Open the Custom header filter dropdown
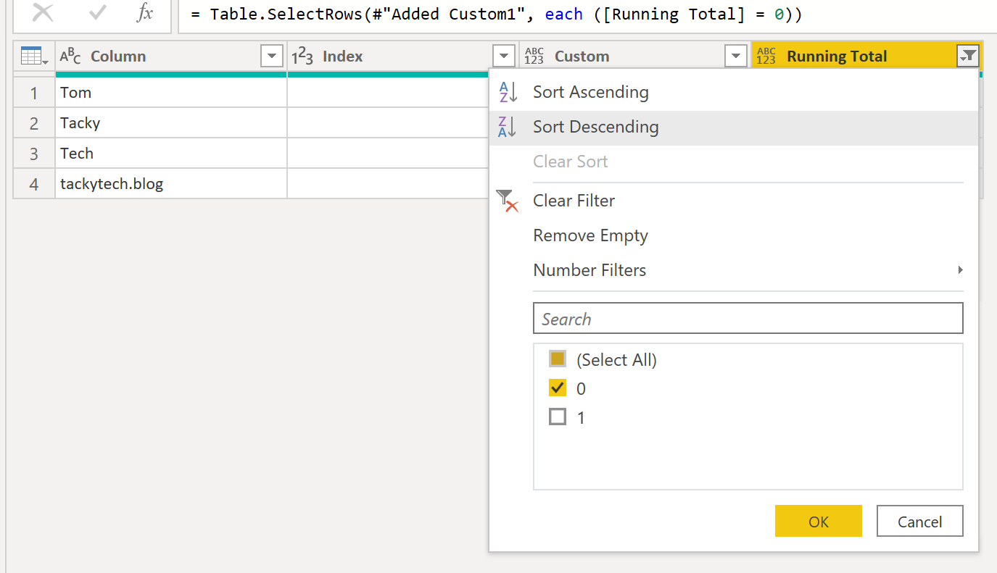The image size is (997, 573). click(x=736, y=56)
